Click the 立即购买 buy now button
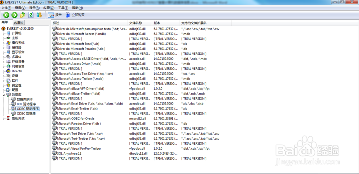This screenshot has height=174, width=359. pos(75,15)
